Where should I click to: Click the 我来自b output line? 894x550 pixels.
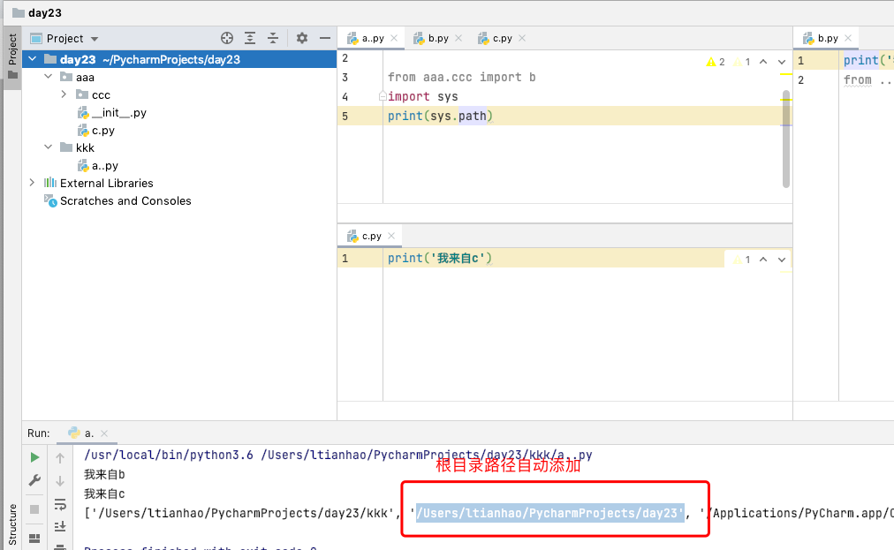[104, 474]
